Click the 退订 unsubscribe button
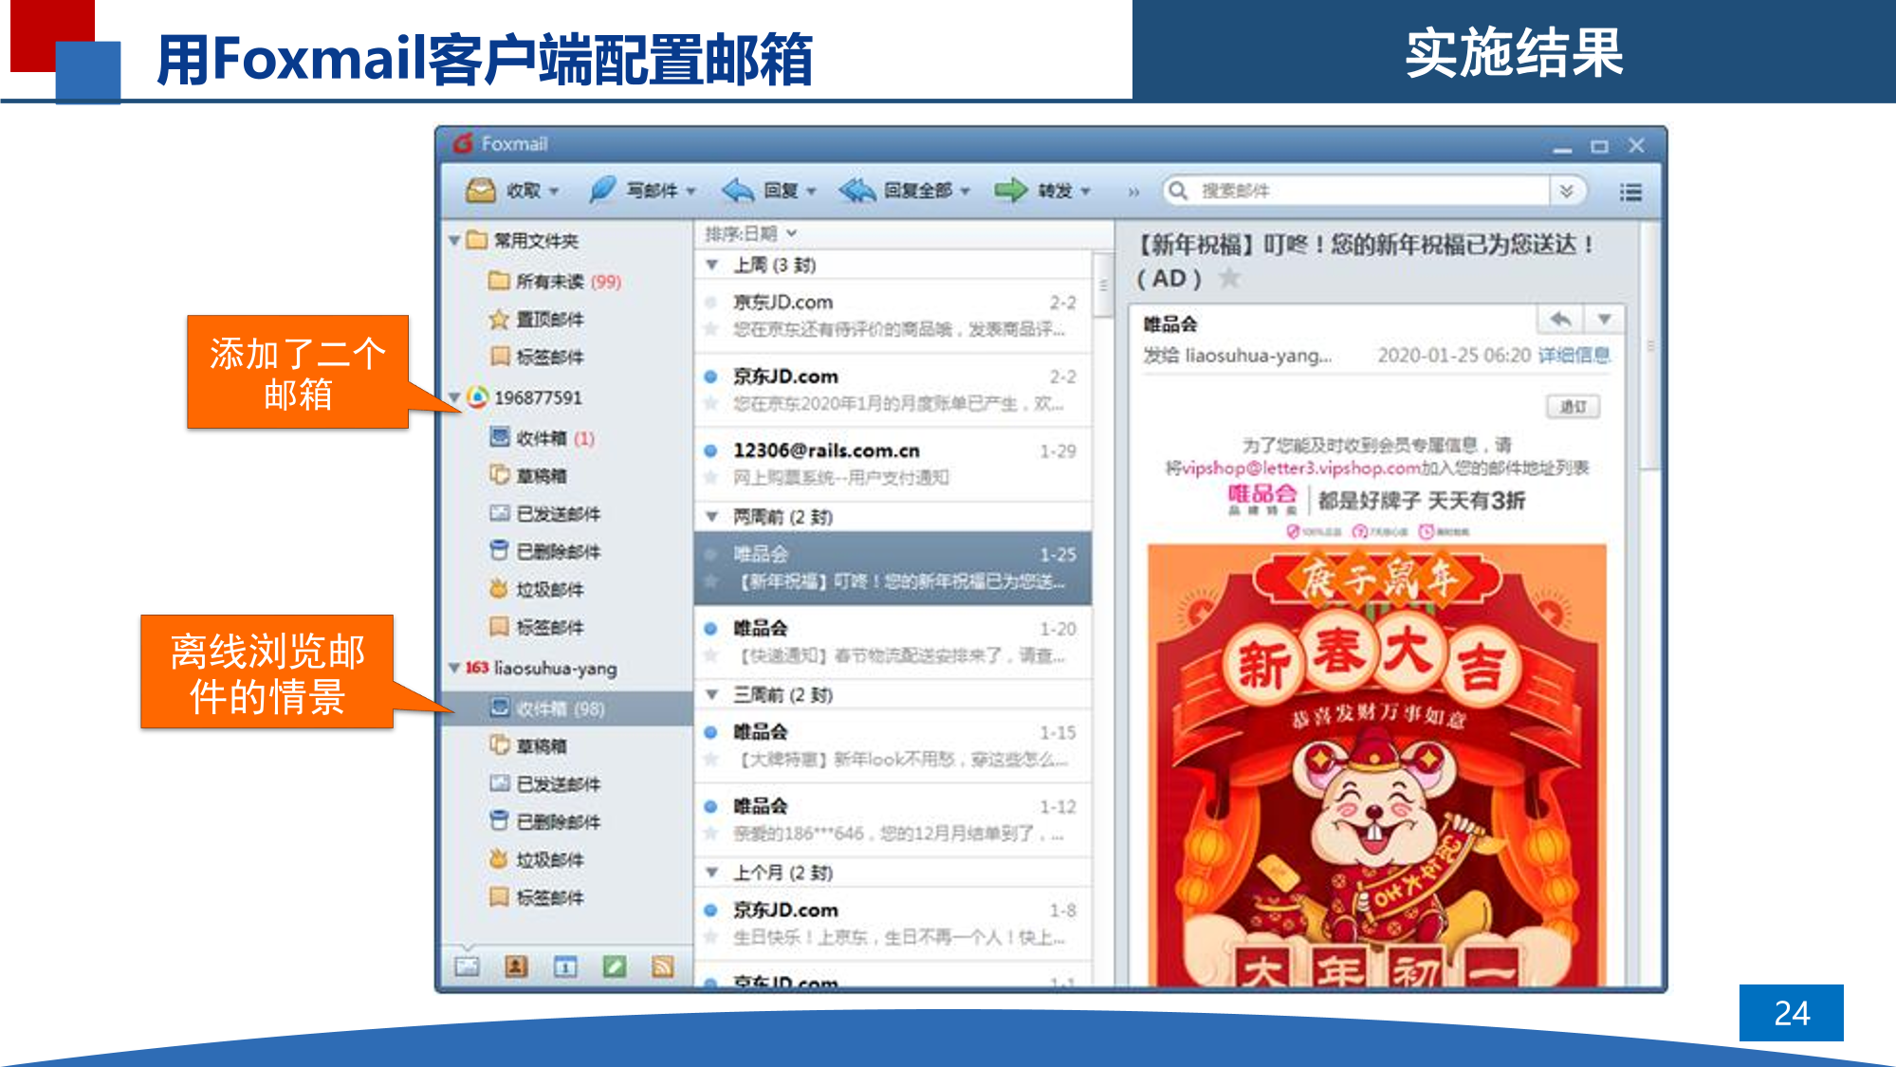Image resolution: width=1896 pixels, height=1067 pixels. pos(1573,407)
